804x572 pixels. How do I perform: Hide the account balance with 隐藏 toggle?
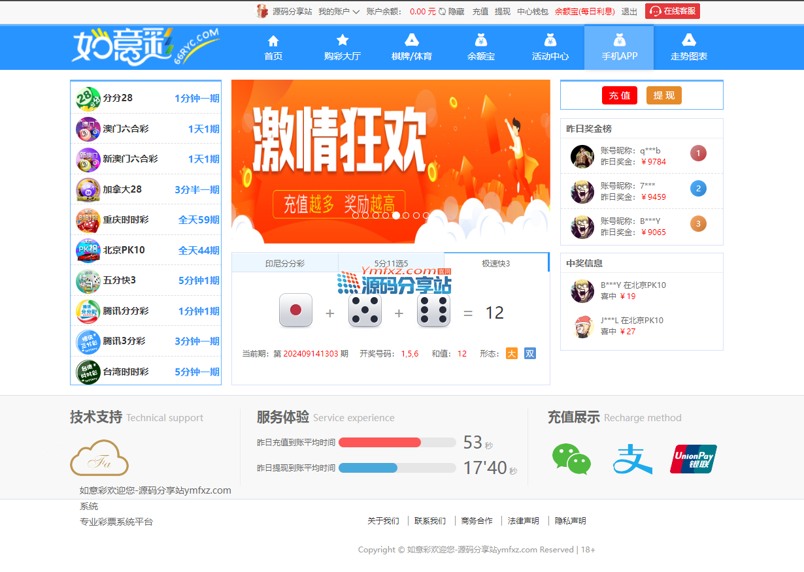pos(452,11)
